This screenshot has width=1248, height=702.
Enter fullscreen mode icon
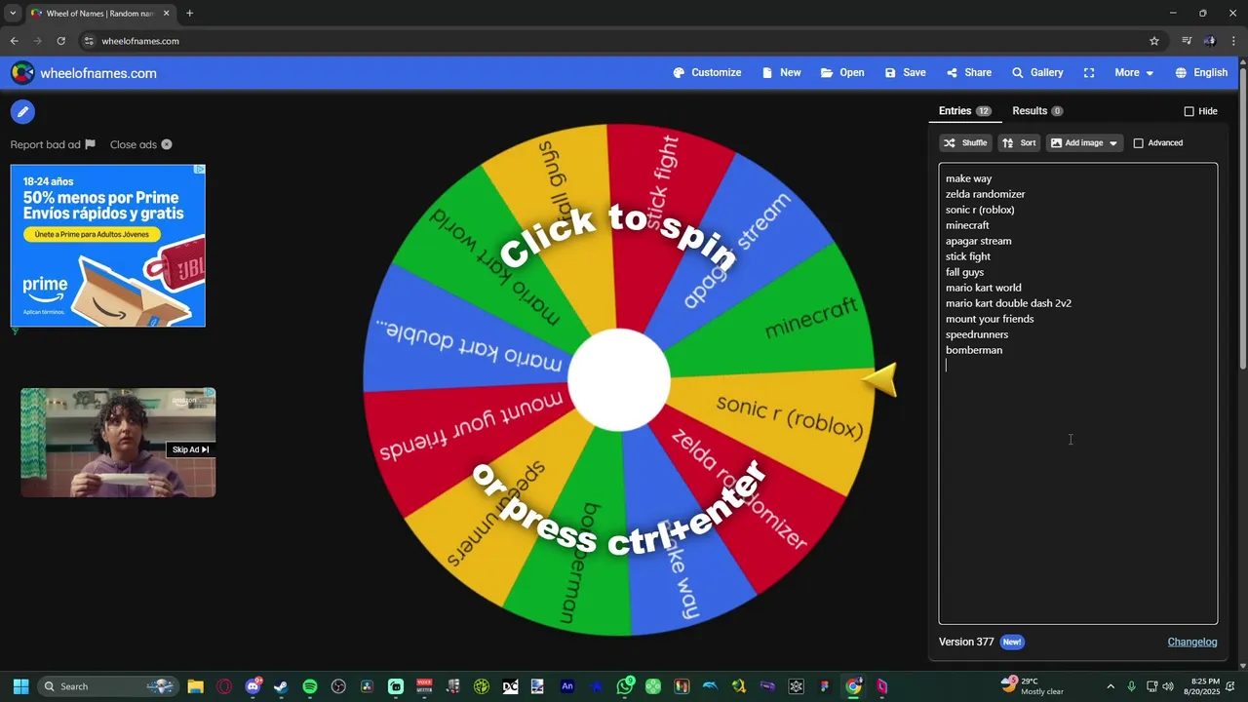(1089, 73)
